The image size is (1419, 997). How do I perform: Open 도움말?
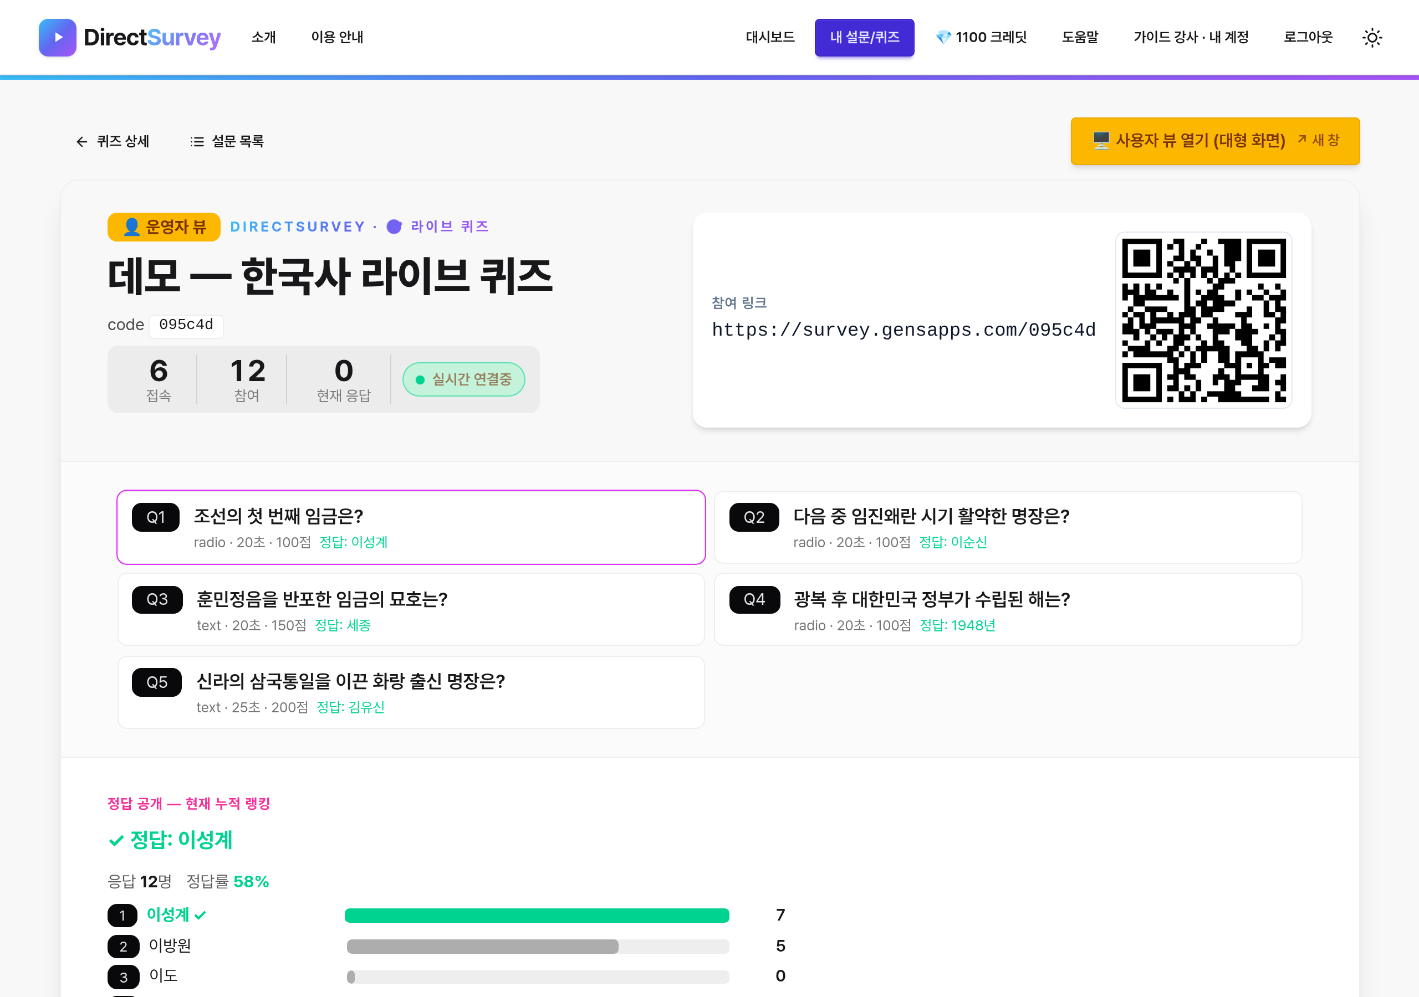[x=1080, y=37]
